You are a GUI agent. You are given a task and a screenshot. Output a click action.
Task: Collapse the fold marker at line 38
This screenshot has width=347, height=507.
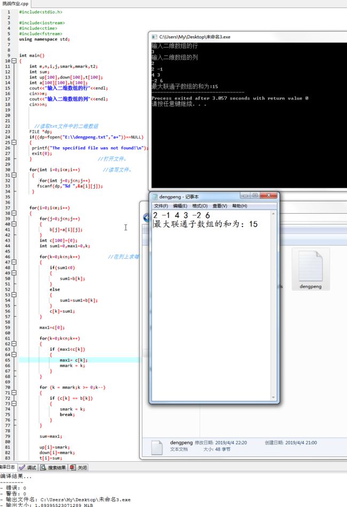point(14,213)
